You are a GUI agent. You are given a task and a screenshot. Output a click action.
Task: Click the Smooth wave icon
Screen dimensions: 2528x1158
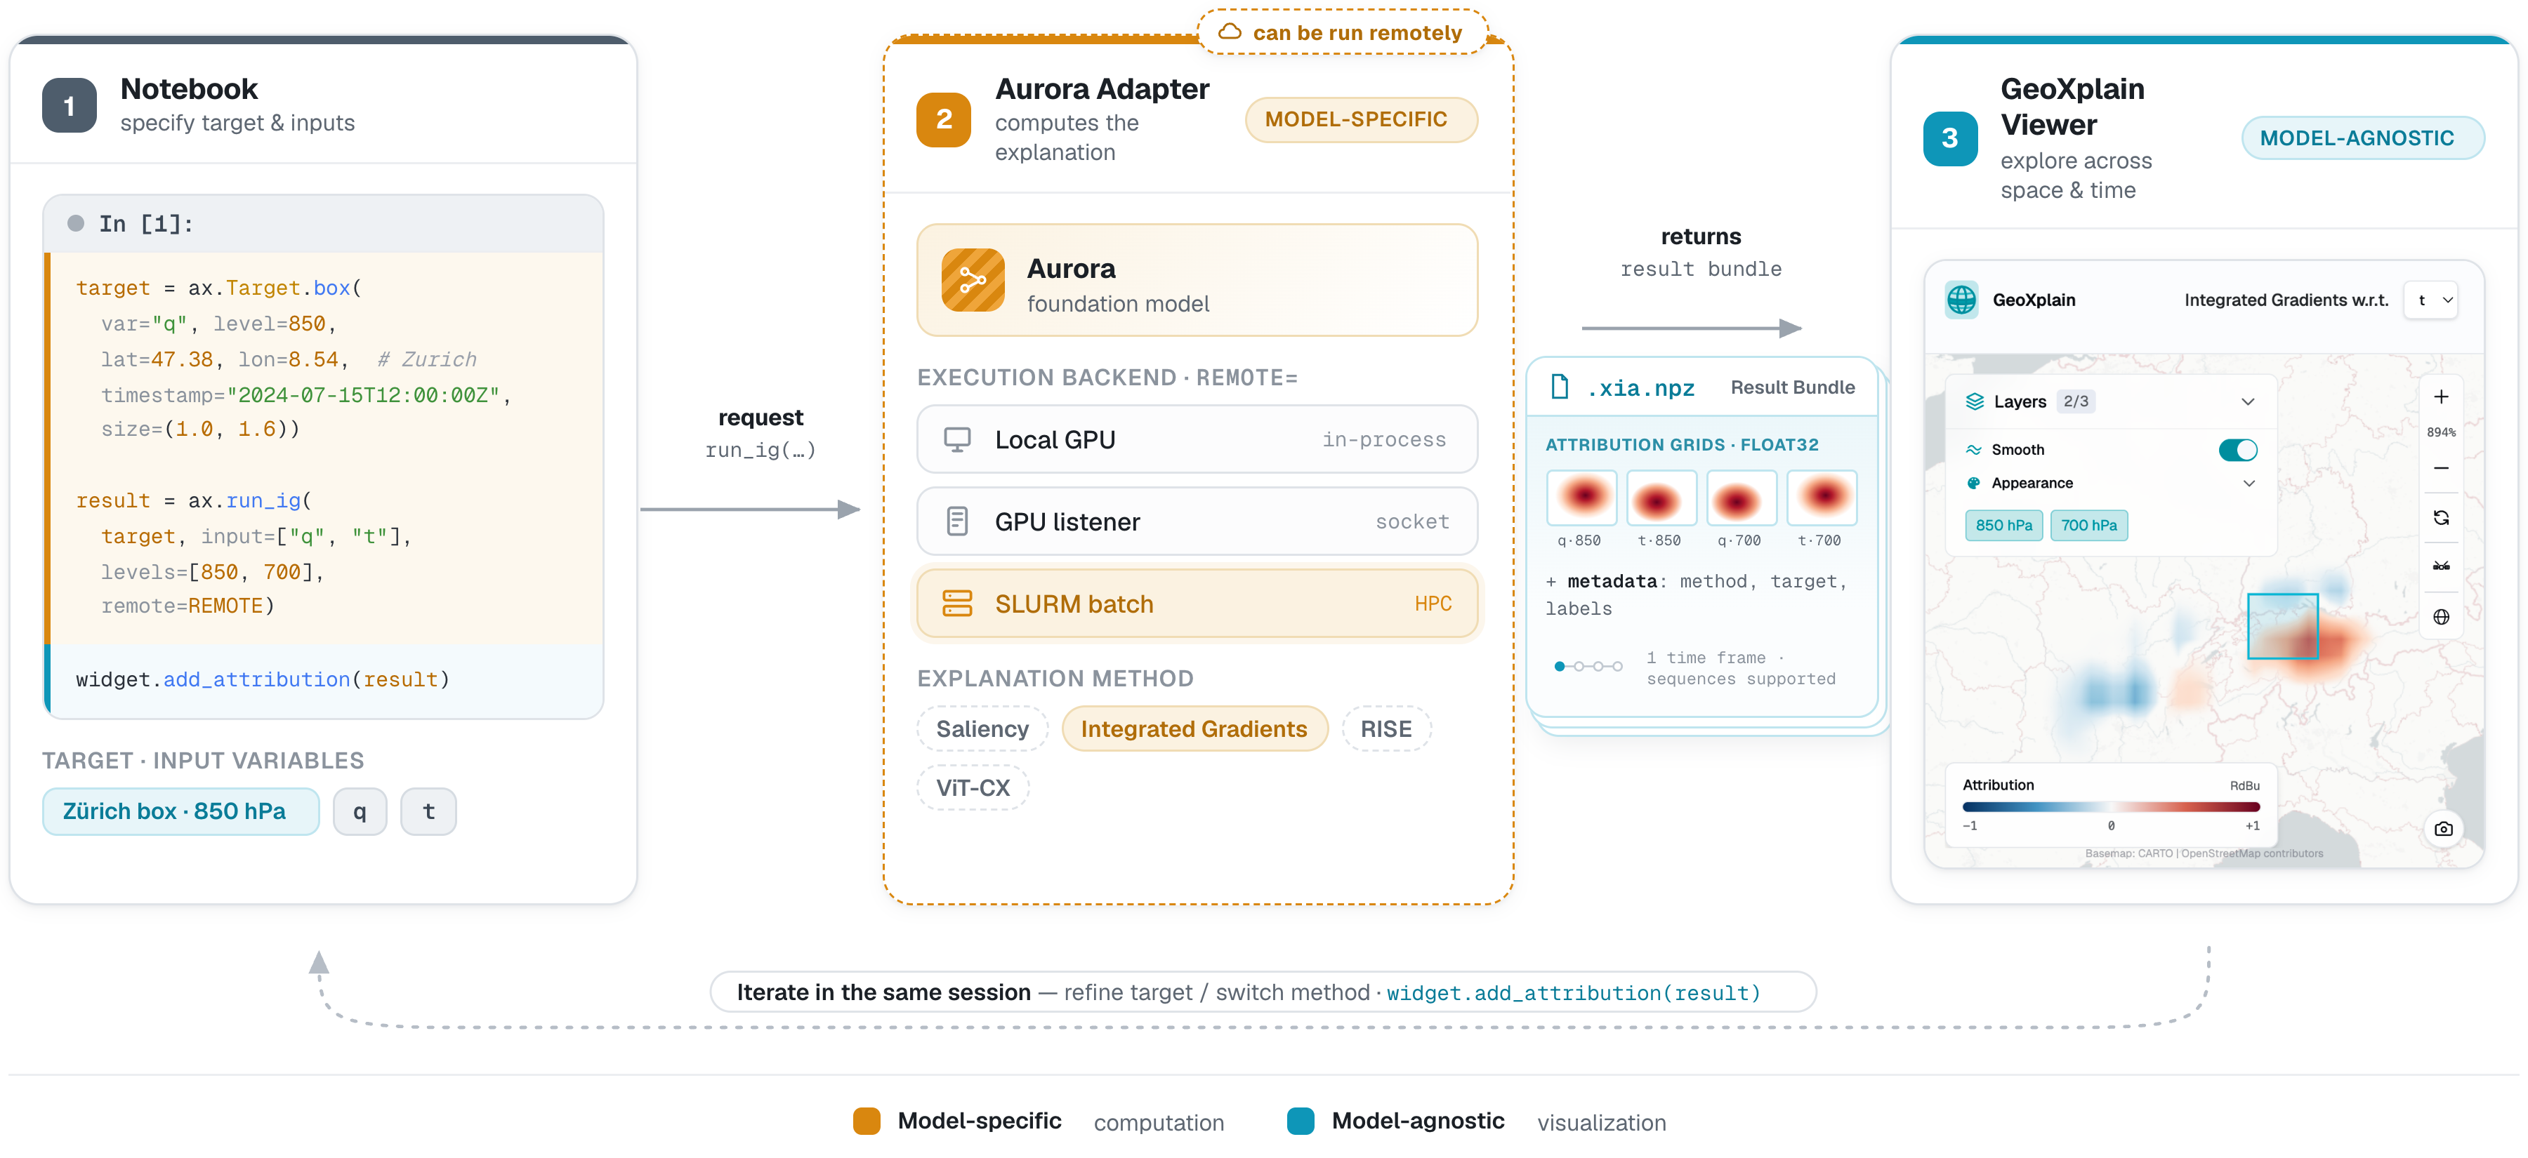(x=1973, y=449)
